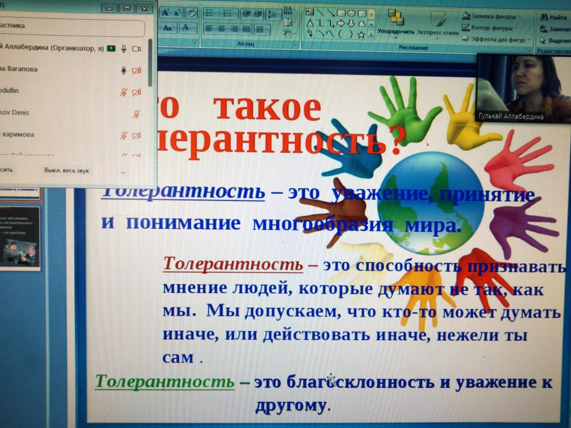Viewport: 571px width, 428px height.
Task: Open the Абзац paragraph dialog launcher
Action: coord(294,43)
